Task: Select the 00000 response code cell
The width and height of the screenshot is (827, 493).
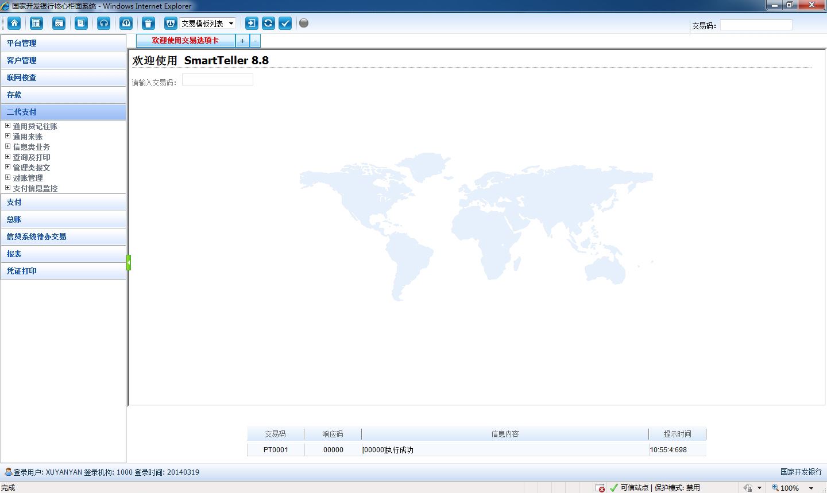Action: (333, 450)
